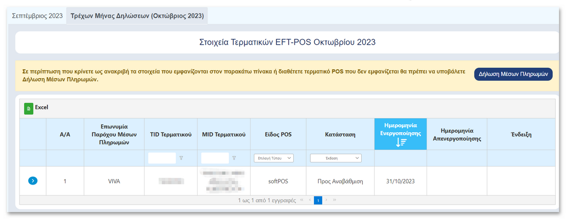This screenshot has width=566, height=219.
Task: Sort by the Είδος POS column header
Action: 278,135
